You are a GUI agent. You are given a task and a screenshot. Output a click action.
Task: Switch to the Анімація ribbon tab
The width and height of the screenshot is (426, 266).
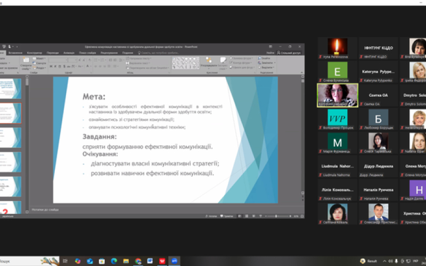[x=69, y=53]
